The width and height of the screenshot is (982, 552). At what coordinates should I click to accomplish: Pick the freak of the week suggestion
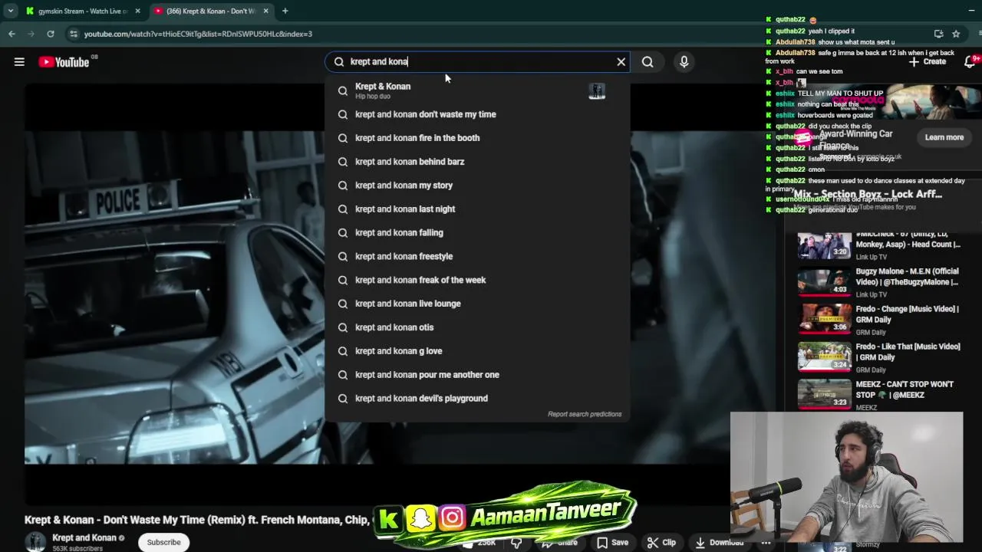(x=476, y=281)
